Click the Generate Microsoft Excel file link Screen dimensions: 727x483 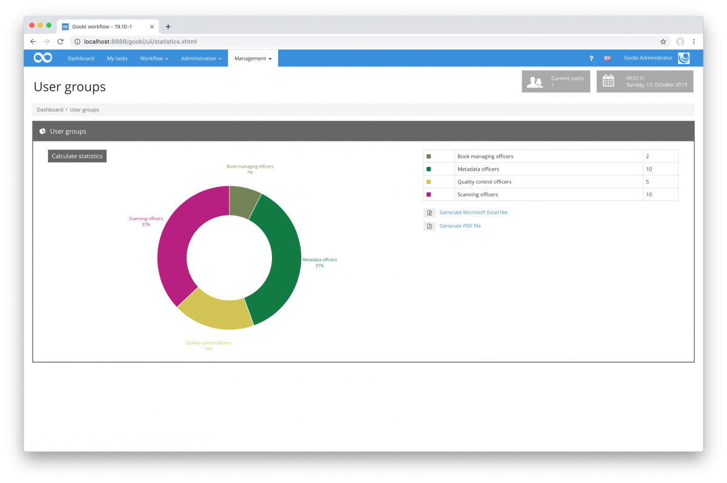click(x=473, y=212)
